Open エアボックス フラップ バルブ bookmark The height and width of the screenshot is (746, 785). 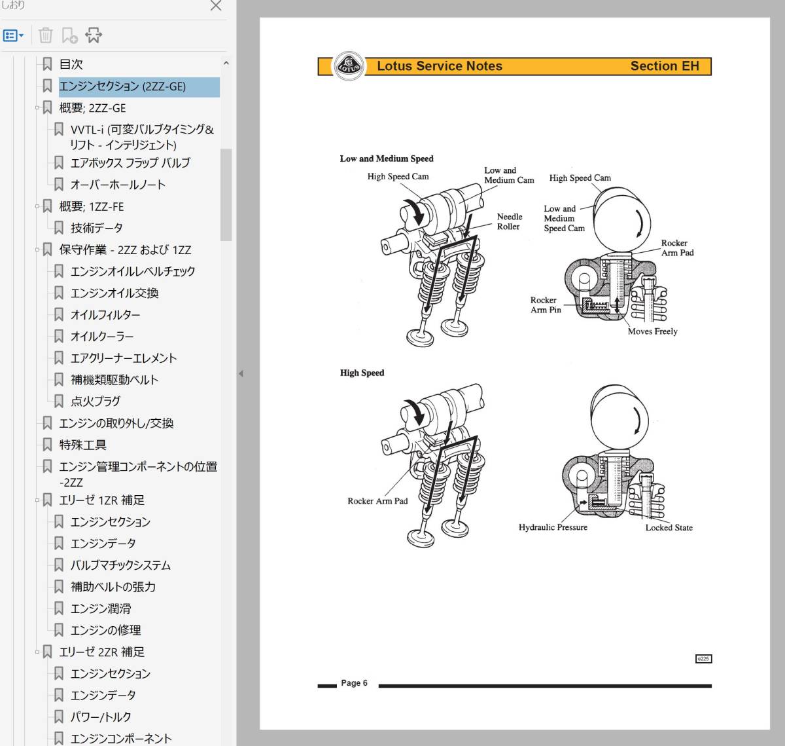point(130,163)
